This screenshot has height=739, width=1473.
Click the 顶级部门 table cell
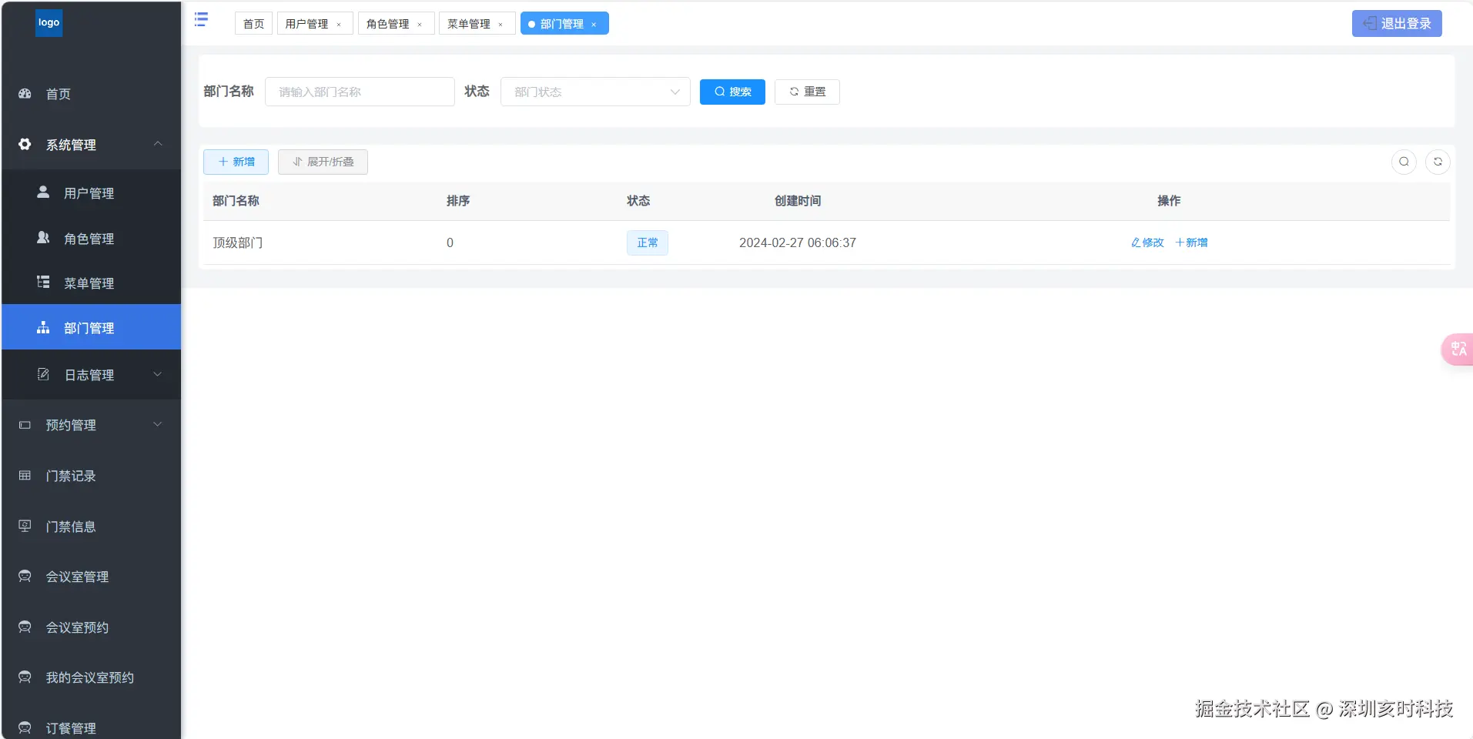click(x=238, y=242)
